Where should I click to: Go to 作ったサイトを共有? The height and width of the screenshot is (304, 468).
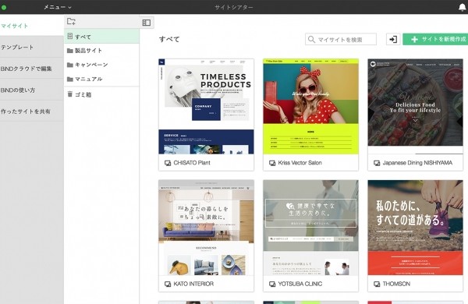point(32,111)
